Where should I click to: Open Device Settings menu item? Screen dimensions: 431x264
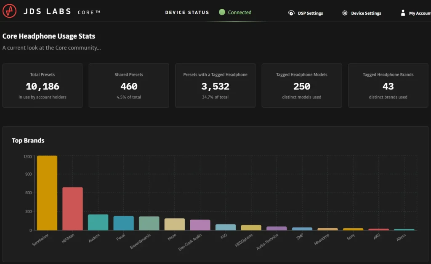(362, 13)
